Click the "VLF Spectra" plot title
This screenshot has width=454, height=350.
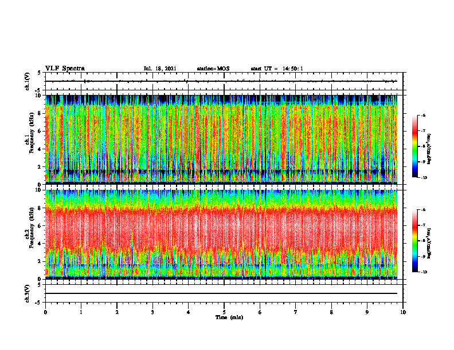(65, 69)
